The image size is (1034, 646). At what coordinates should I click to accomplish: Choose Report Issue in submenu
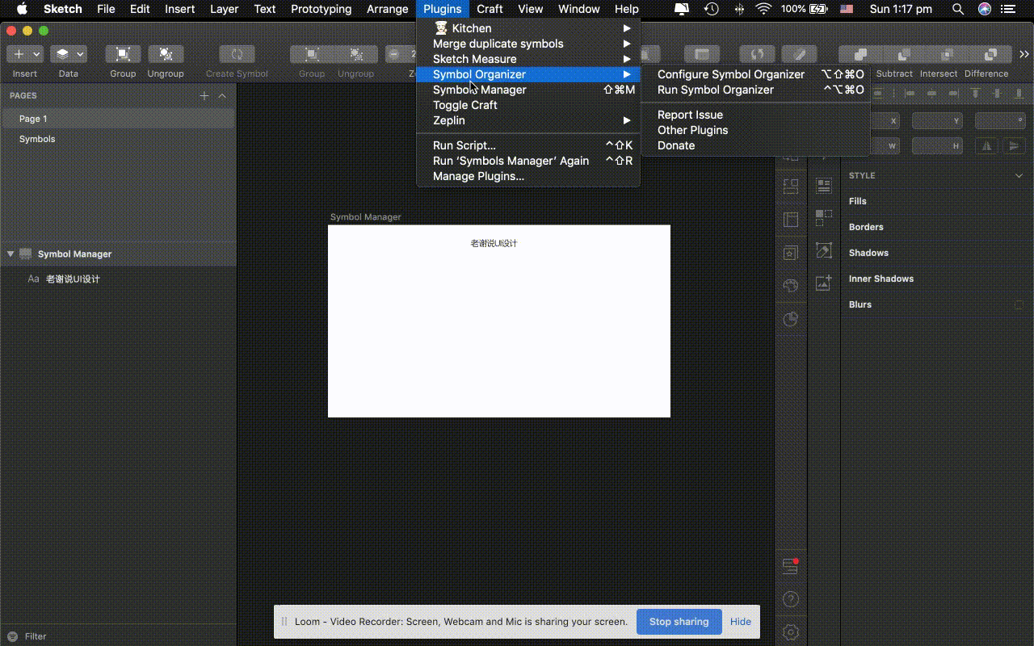(755, 115)
